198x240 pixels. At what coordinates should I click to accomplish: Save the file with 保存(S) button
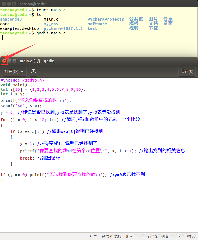187,71
